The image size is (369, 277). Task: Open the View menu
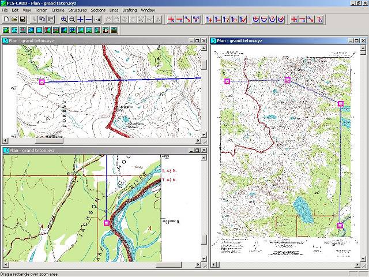27,10
